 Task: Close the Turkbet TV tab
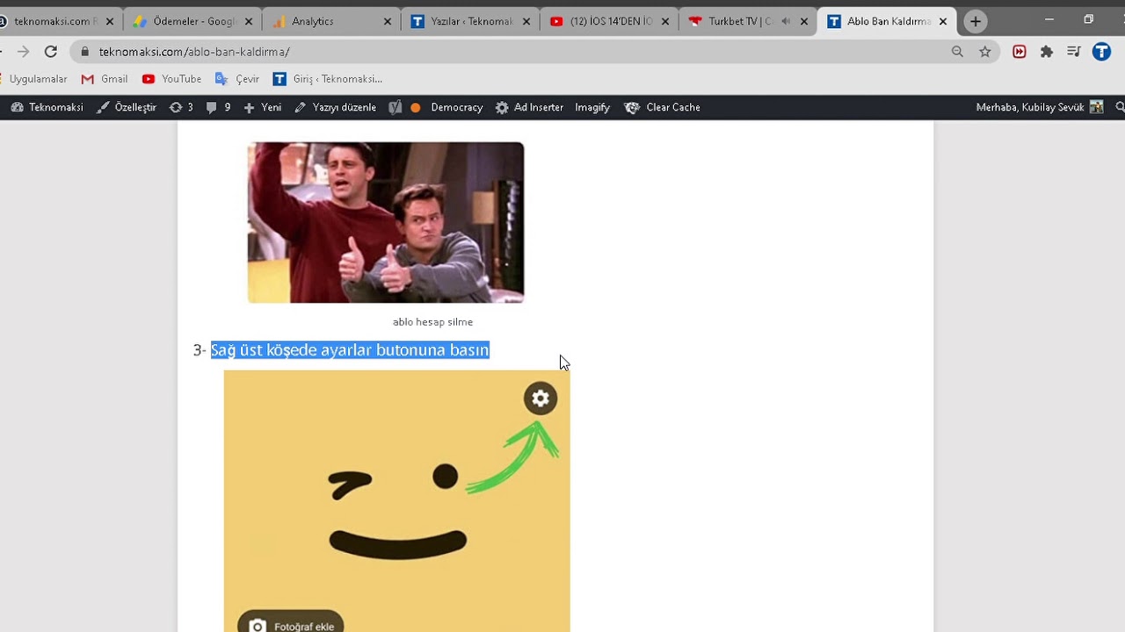(804, 21)
